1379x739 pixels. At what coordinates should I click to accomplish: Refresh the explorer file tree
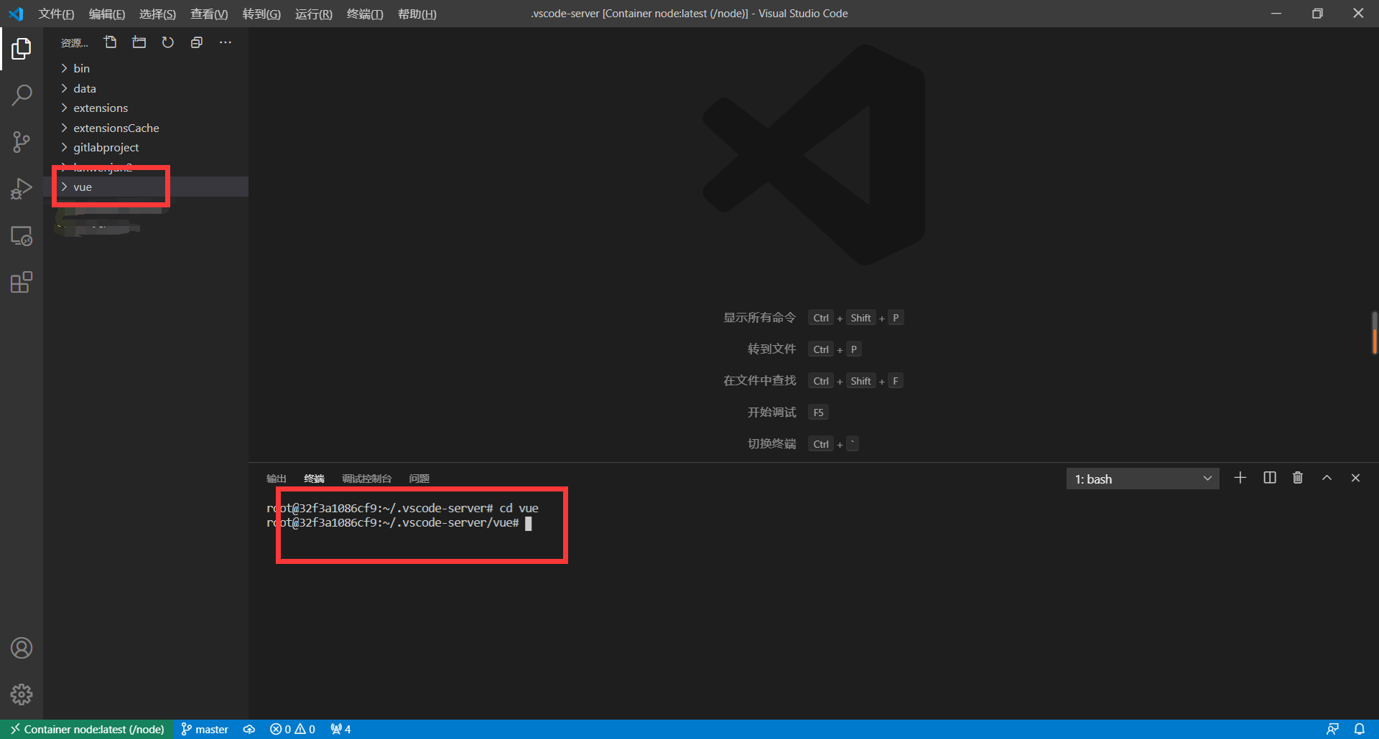[167, 42]
